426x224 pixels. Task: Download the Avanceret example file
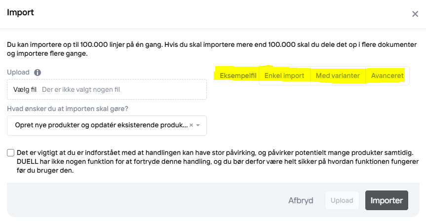coord(387,76)
